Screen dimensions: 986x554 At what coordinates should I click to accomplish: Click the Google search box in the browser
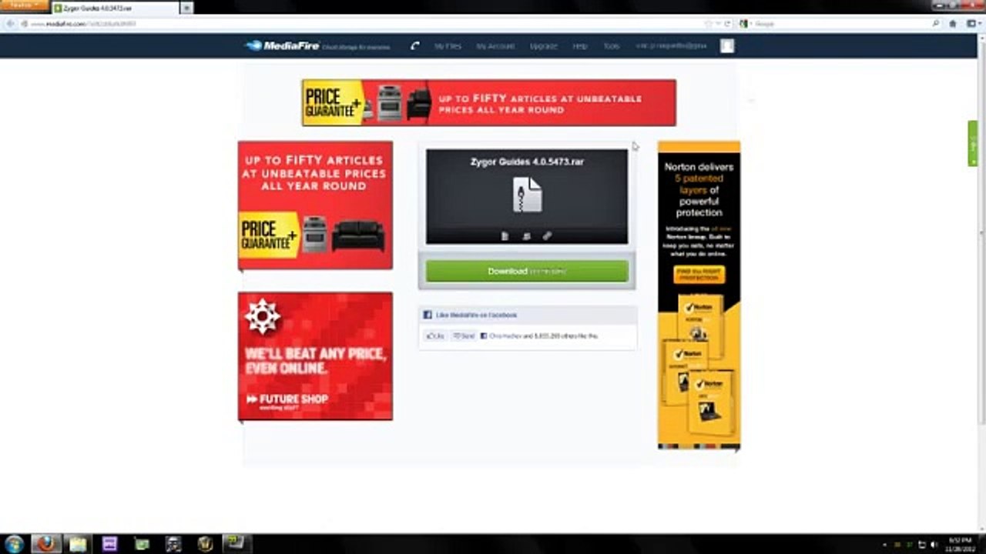(x=840, y=24)
